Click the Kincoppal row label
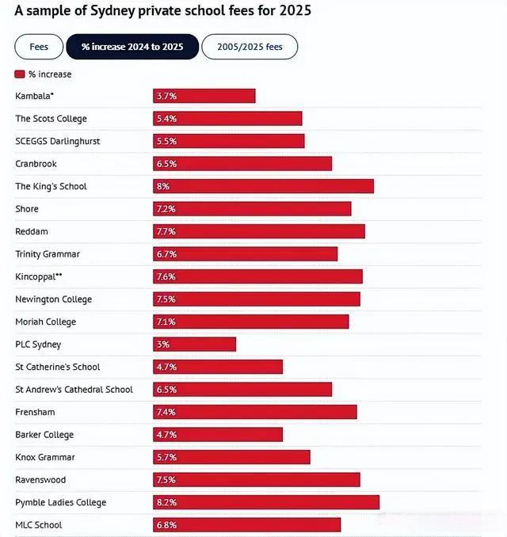 click(x=39, y=276)
